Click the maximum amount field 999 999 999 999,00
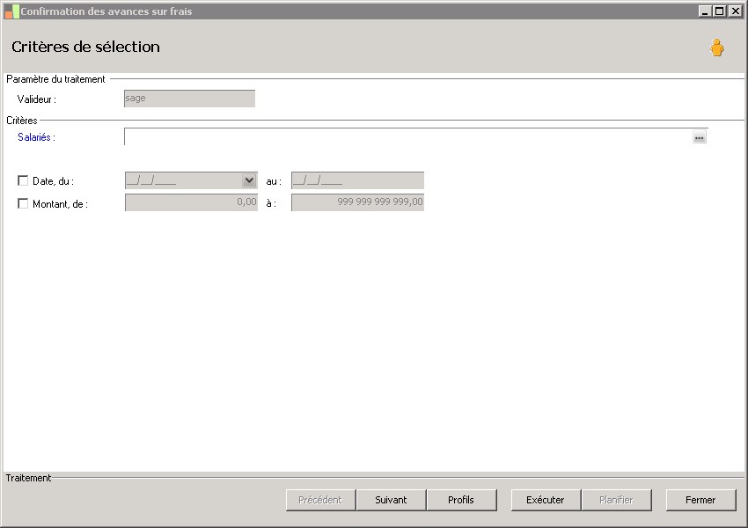This screenshot has height=528, width=748. point(357,202)
